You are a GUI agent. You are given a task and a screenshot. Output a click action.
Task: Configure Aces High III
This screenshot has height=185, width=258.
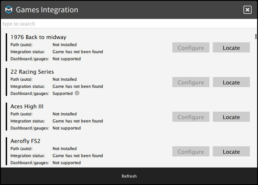click(x=191, y=117)
